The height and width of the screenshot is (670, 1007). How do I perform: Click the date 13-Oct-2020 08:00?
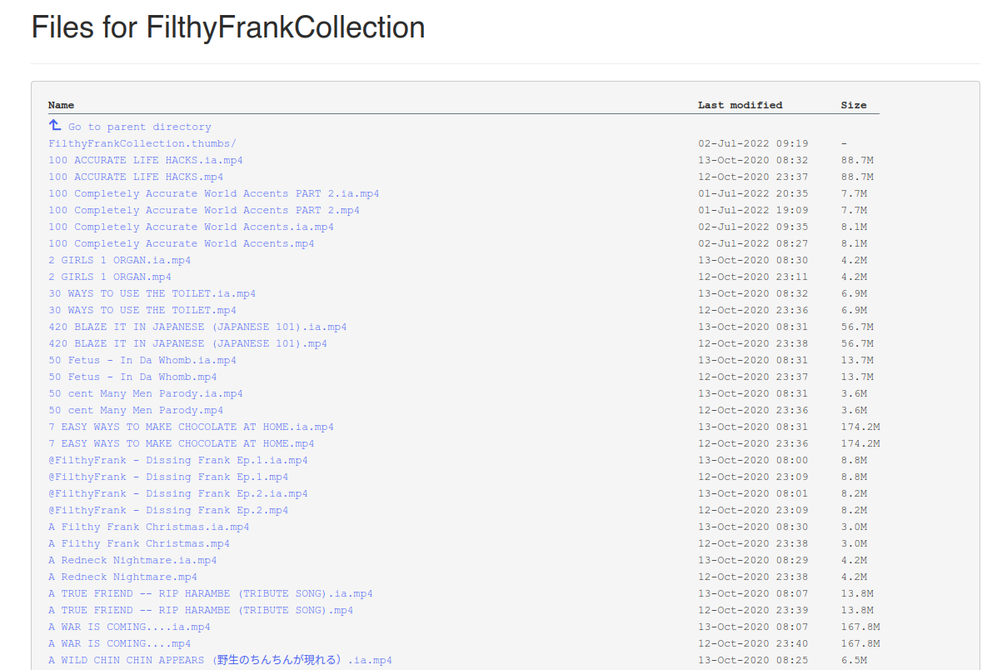click(753, 460)
